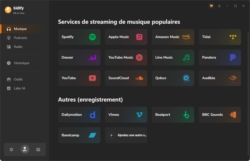The width and height of the screenshot is (250, 161).
Task: Click the Deezer service tile
Action: tap(79, 57)
